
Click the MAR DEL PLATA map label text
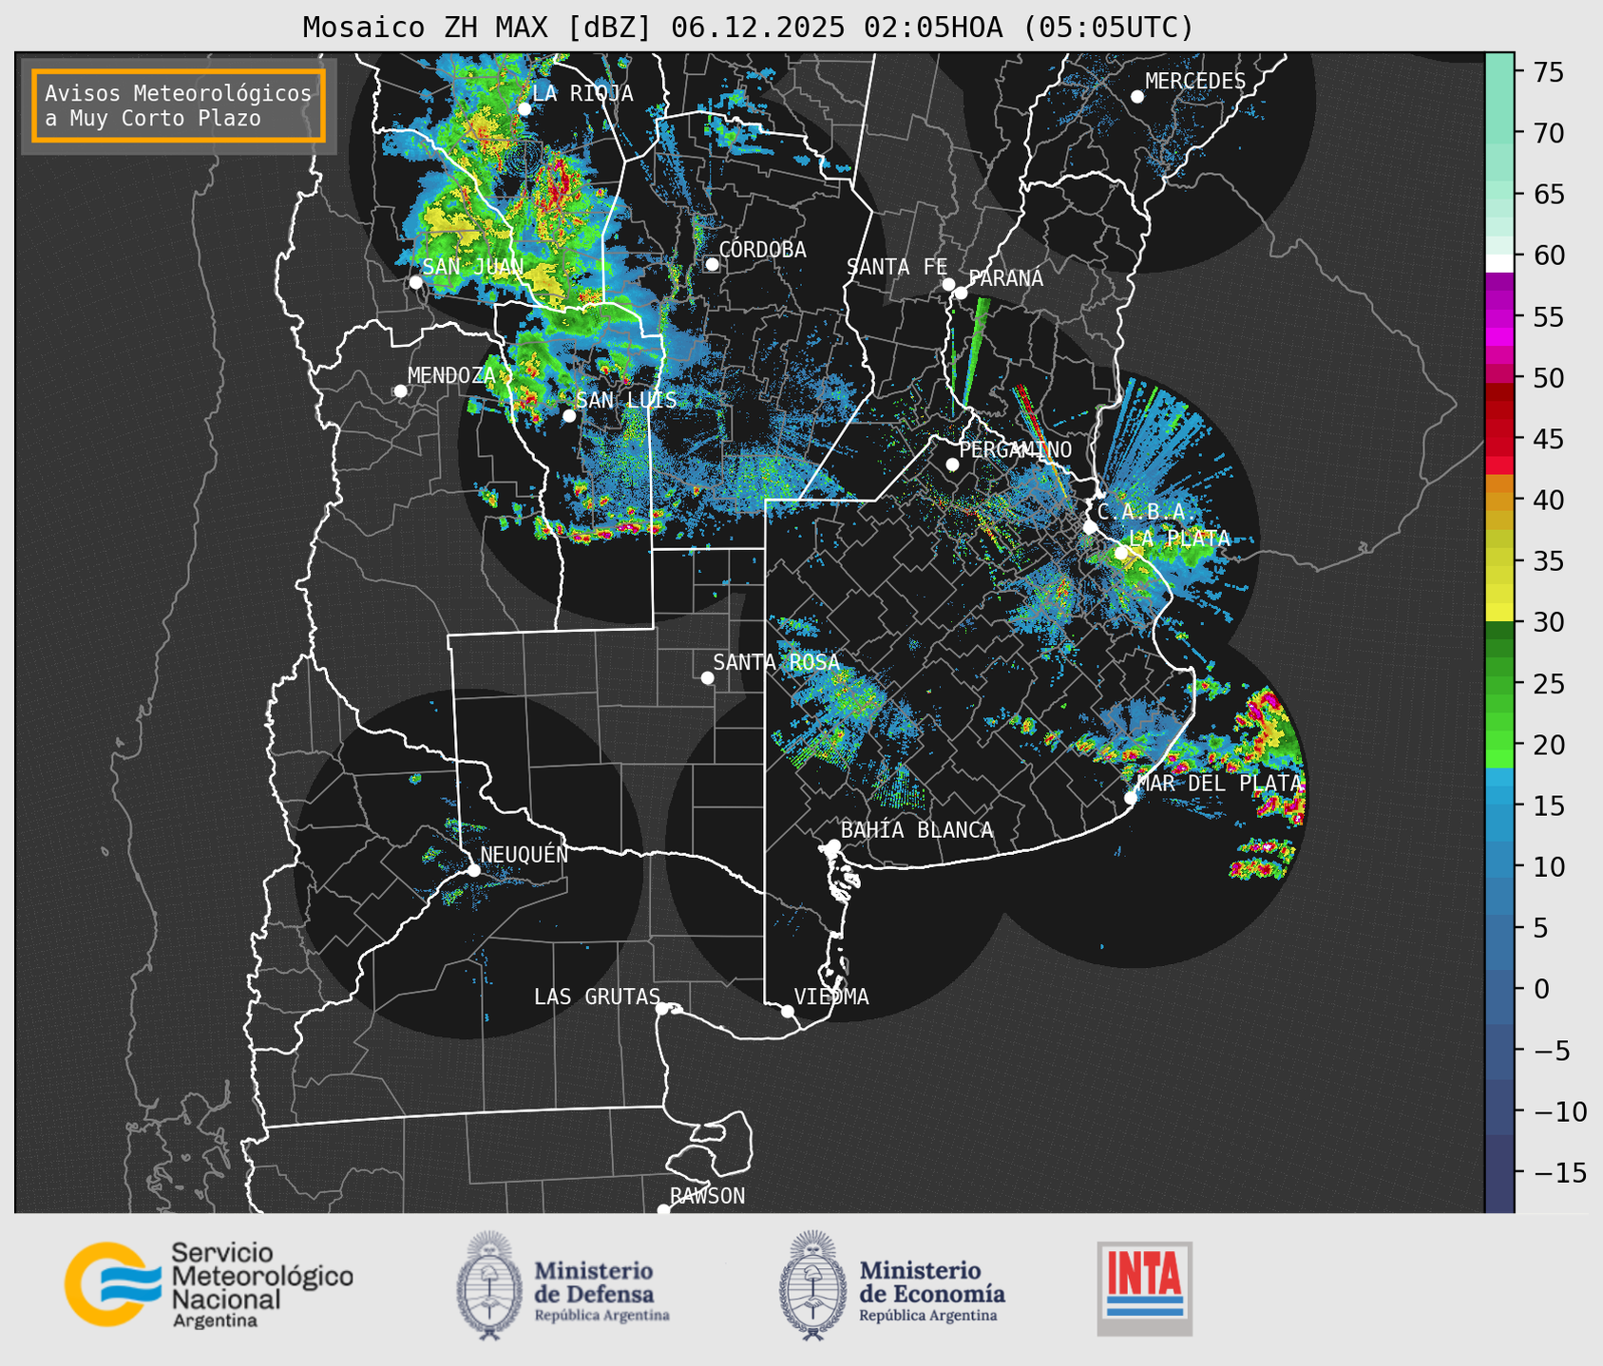[x=1219, y=783]
